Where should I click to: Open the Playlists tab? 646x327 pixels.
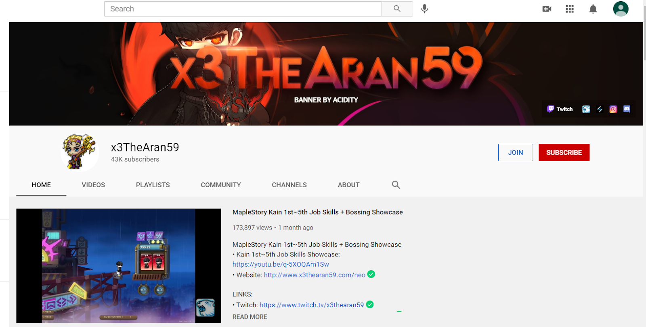(x=153, y=185)
